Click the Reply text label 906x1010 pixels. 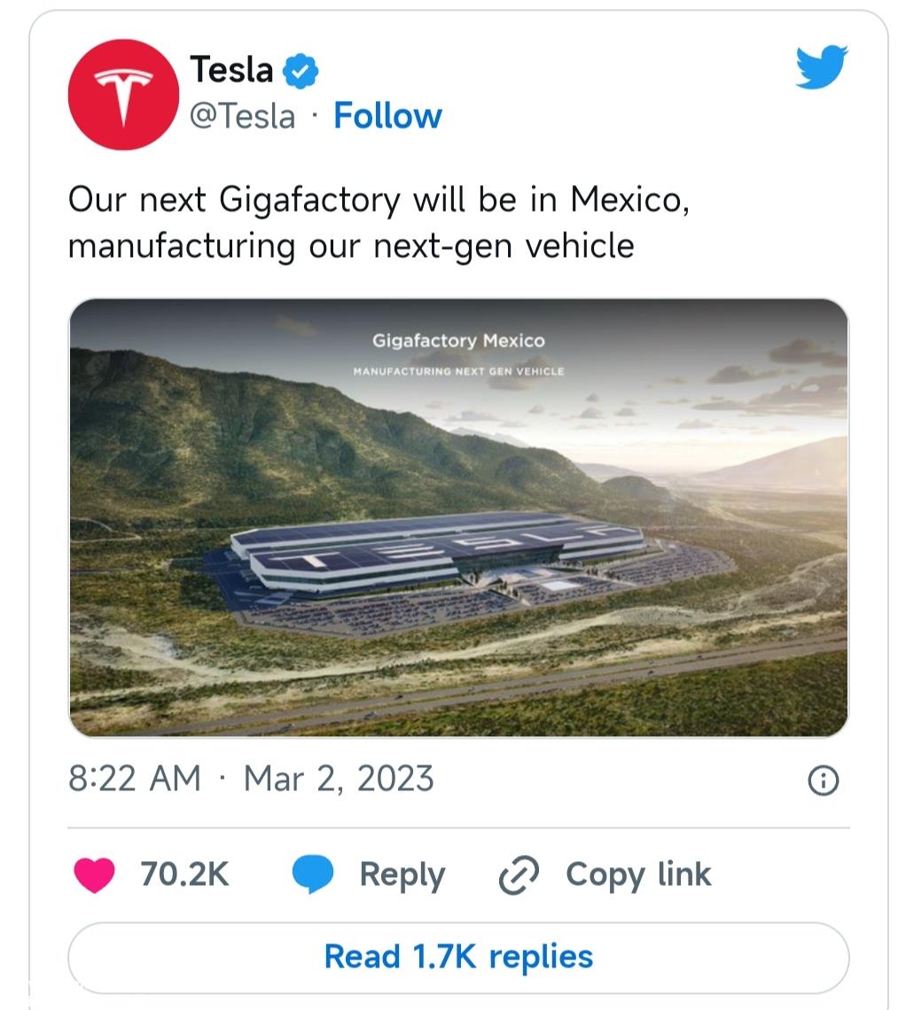coord(402,876)
